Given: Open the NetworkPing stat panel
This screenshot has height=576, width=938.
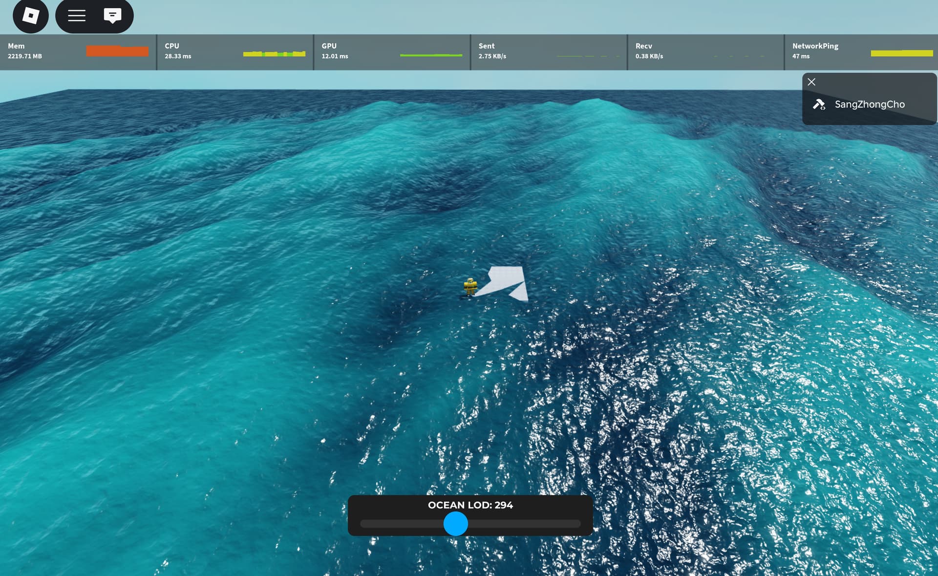Looking at the screenshot, I should [x=861, y=52].
